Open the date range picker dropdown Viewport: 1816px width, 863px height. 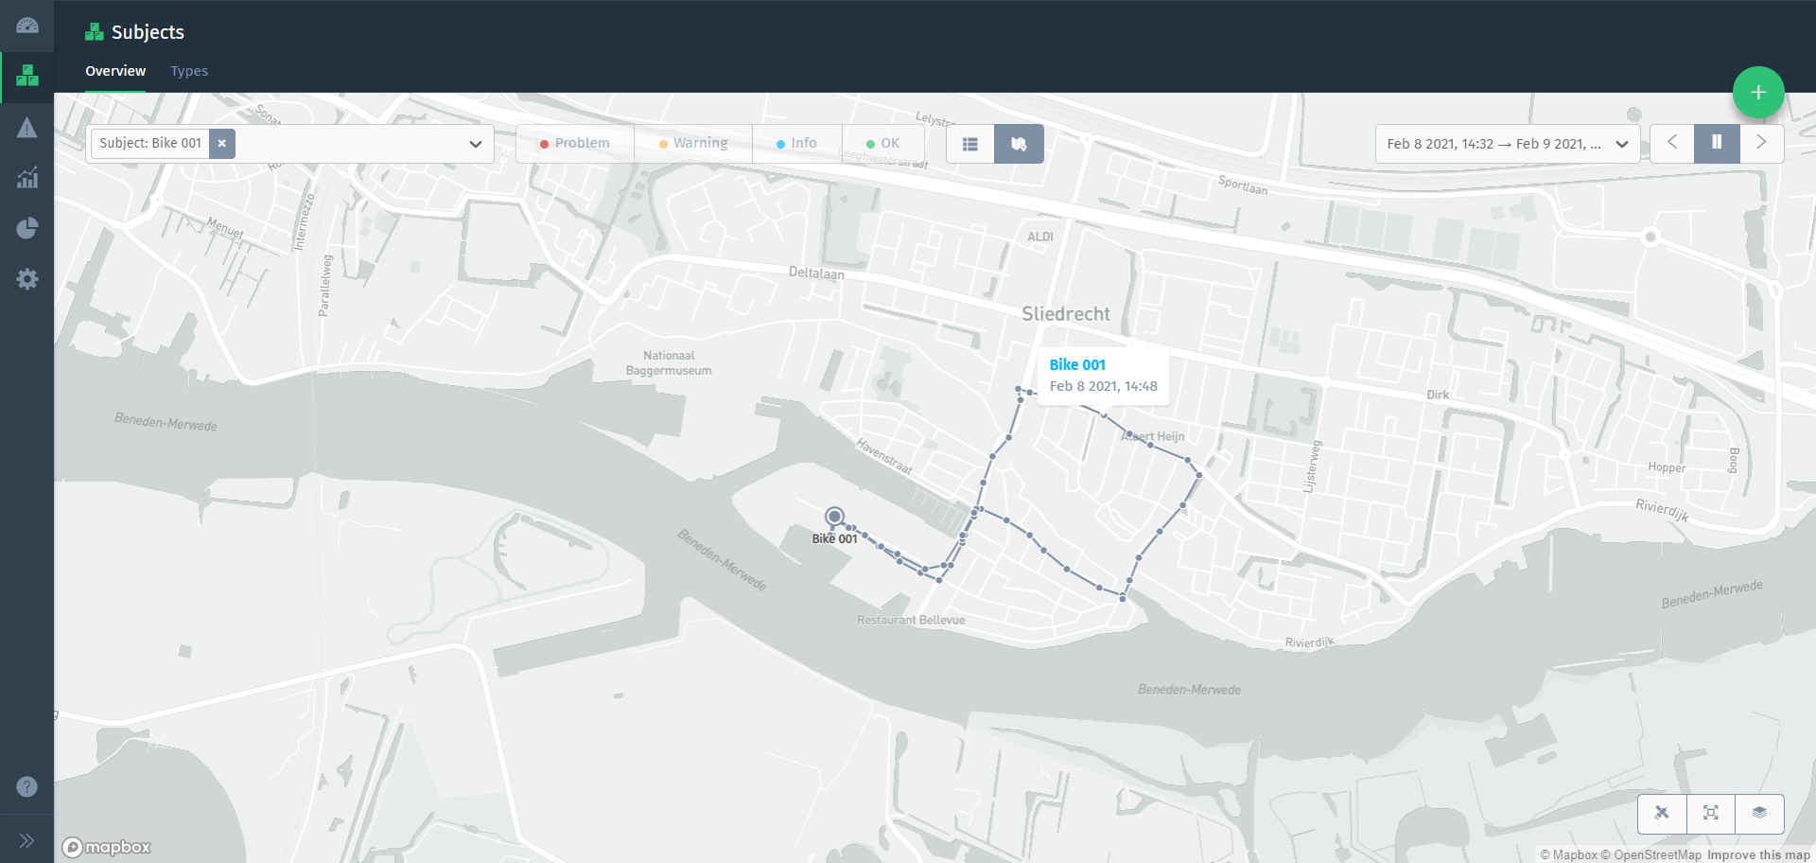coord(1623,143)
